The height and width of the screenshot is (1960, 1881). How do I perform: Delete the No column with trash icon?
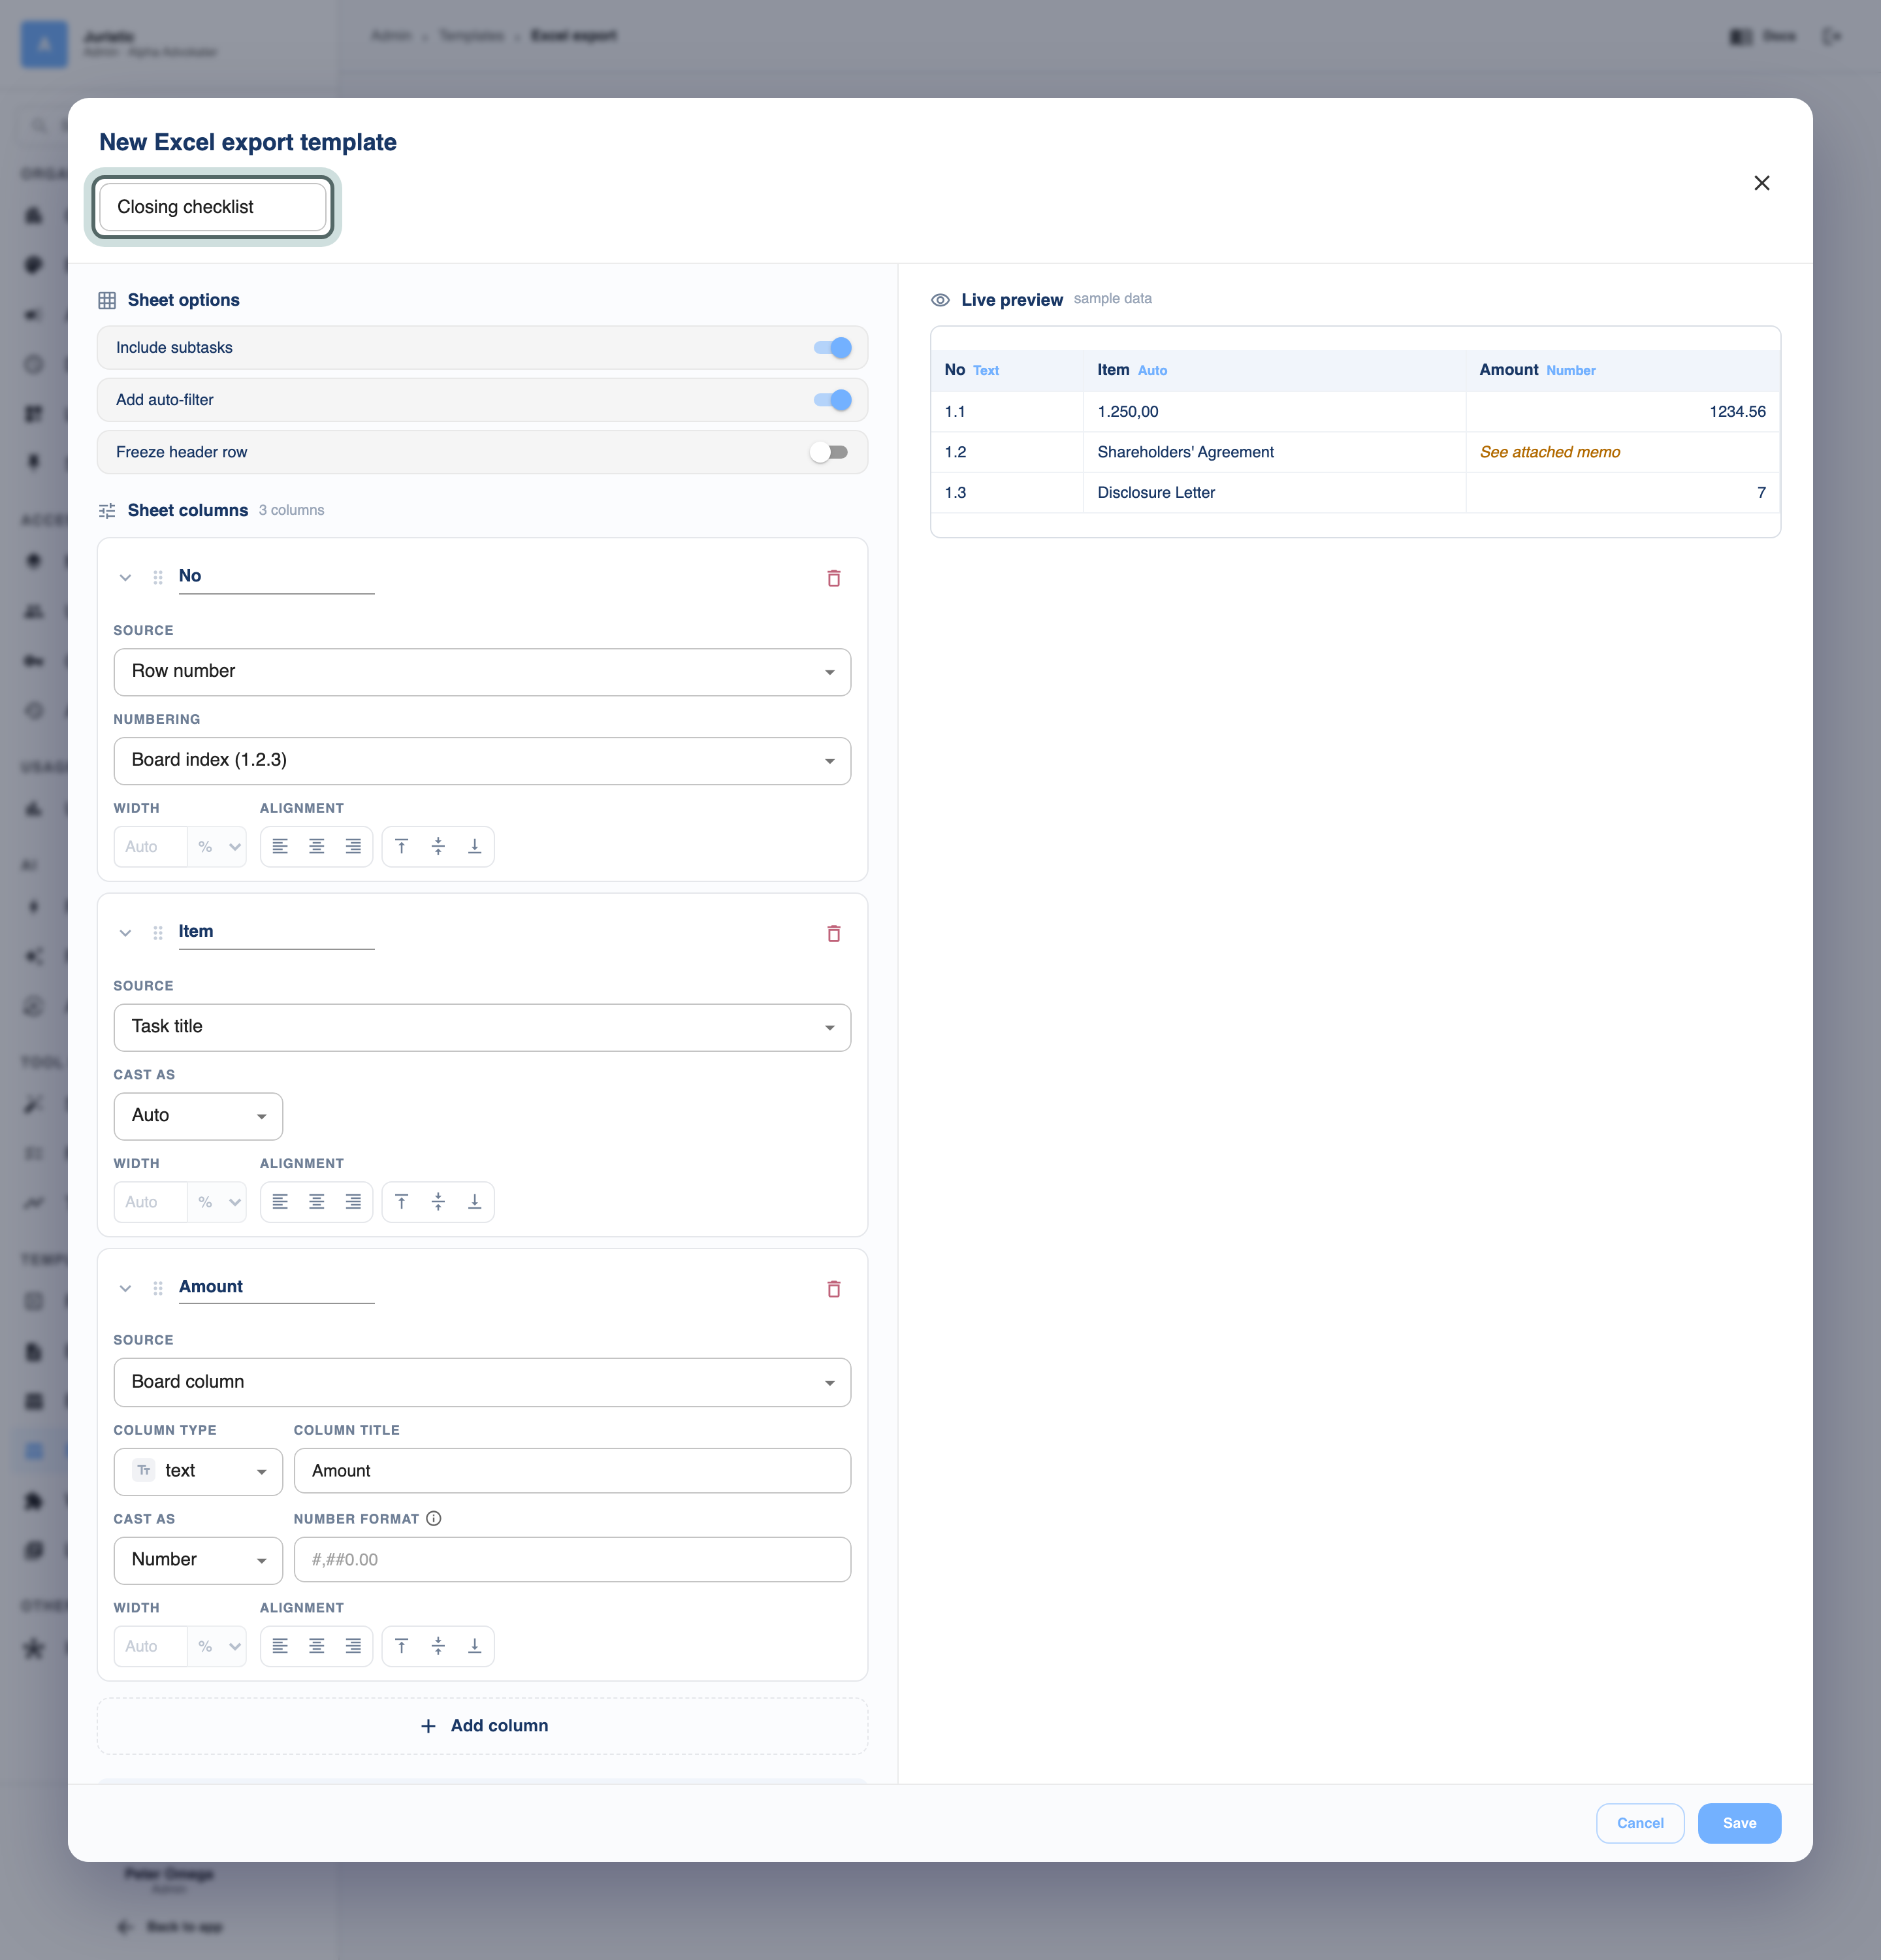tap(833, 578)
